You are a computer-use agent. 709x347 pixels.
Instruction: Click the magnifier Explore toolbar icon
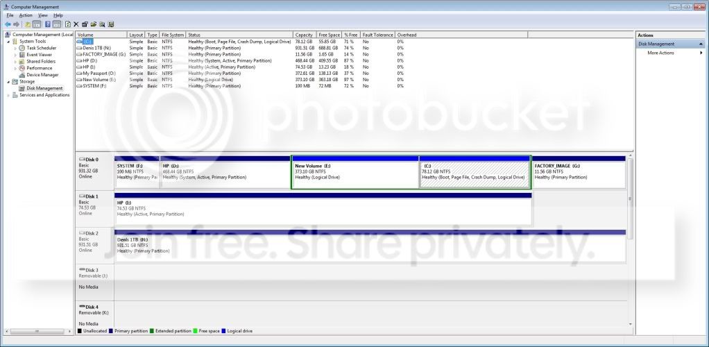[102, 24]
